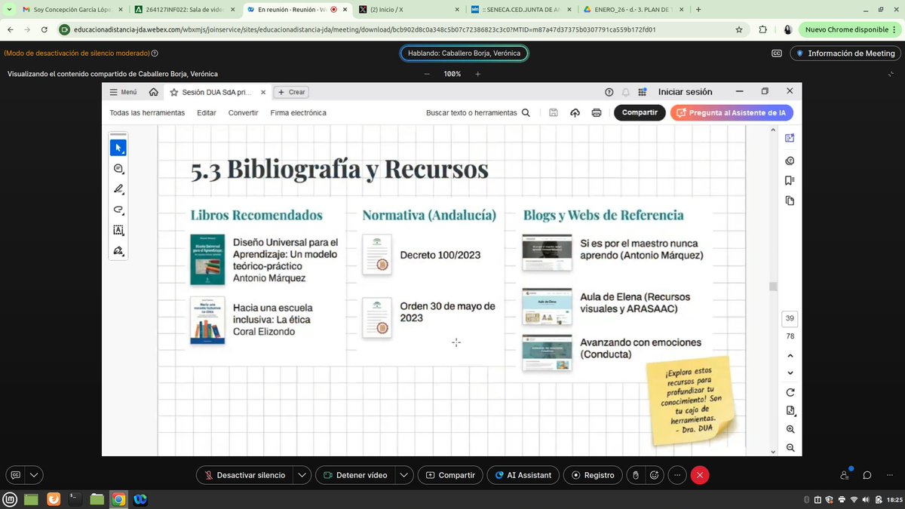Select the arrow Selection tool in Acrobat

coord(118,148)
